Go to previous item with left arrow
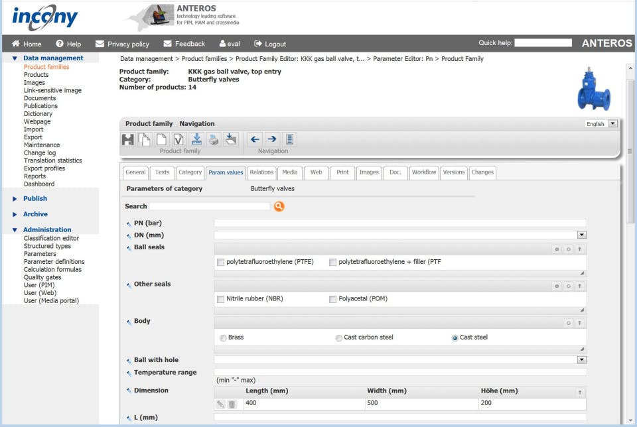 click(255, 139)
